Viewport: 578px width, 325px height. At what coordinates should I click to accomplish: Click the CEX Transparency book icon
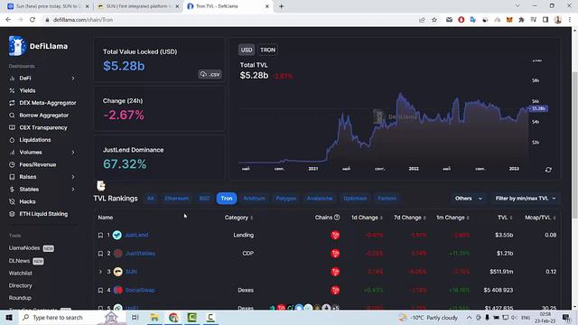click(12, 127)
